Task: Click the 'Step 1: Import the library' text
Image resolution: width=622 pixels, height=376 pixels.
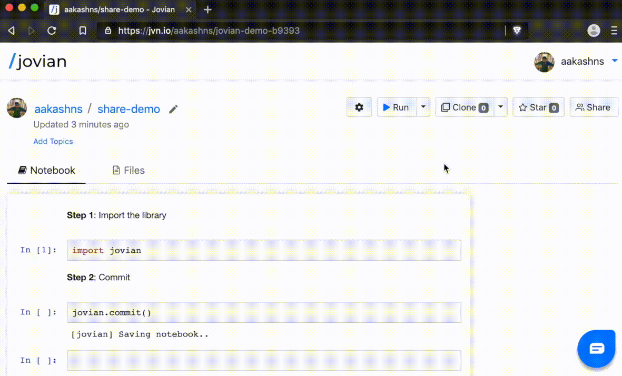Action: [116, 215]
